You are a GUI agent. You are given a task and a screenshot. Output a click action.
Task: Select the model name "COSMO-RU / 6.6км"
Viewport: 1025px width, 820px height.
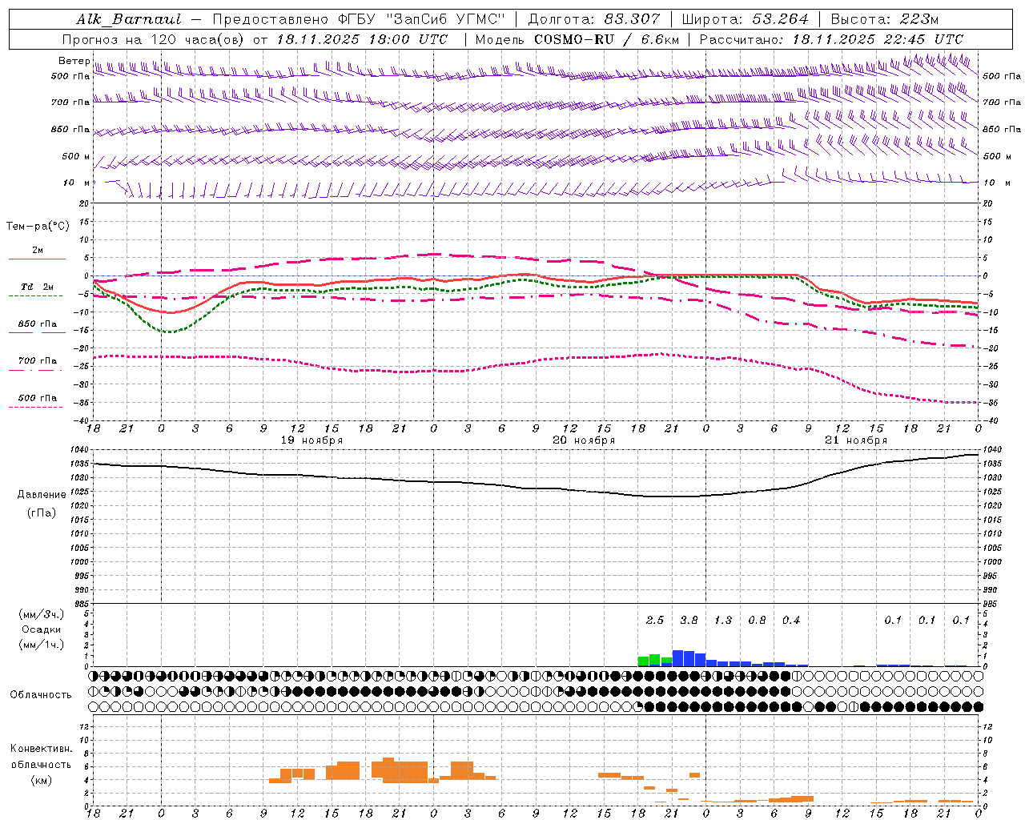(x=606, y=39)
